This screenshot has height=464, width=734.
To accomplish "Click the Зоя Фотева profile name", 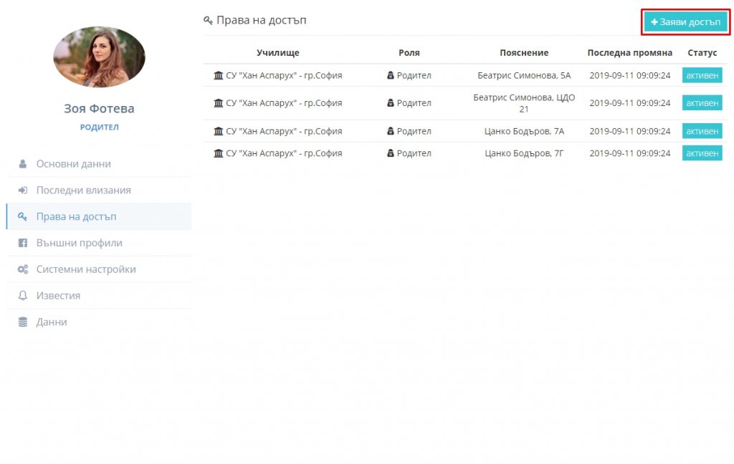I will [x=99, y=109].
